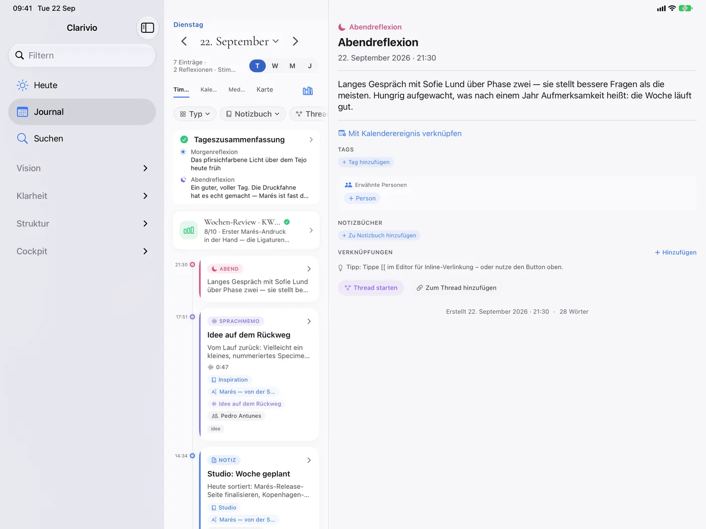706x529 pixels.
Task: Click the Erwähnte Personen people icon
Action: click(x=348, y=185)
